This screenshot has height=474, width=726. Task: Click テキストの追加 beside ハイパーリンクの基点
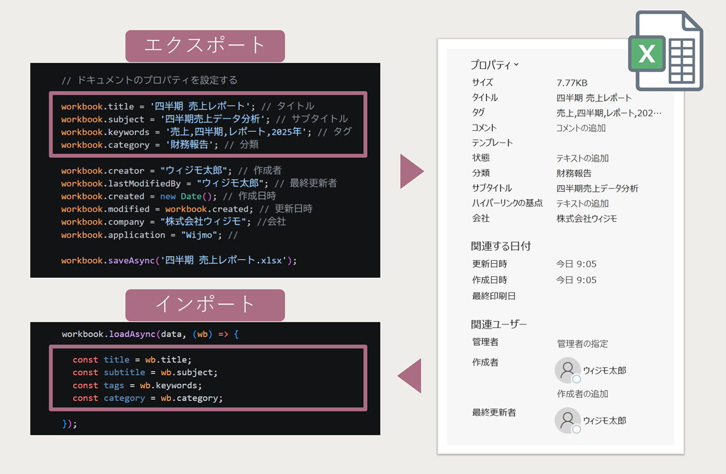coord(583,203)
